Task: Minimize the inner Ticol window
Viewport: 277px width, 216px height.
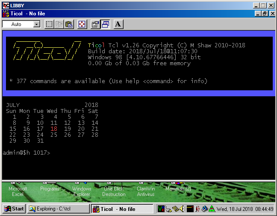Action: (258, 14)
